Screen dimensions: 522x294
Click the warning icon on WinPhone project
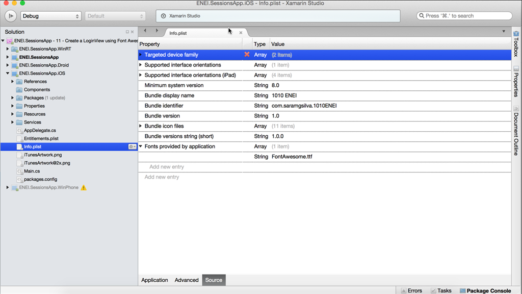click(x=84, y=188)
